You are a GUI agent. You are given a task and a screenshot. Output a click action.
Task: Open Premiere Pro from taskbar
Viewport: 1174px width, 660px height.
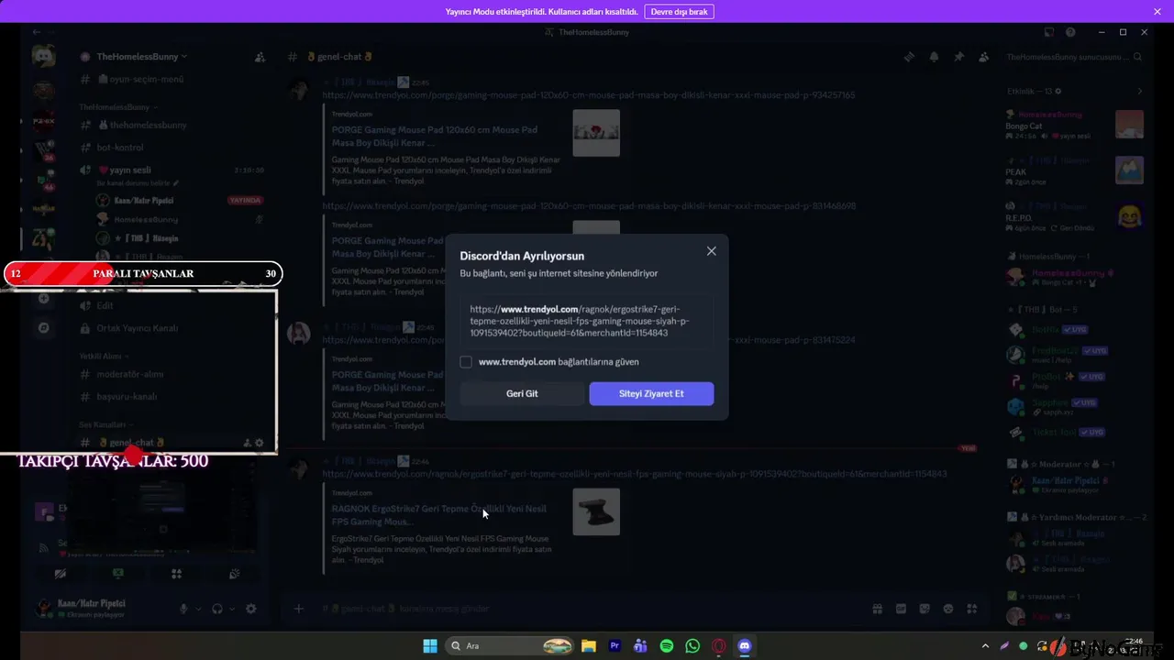615,645
